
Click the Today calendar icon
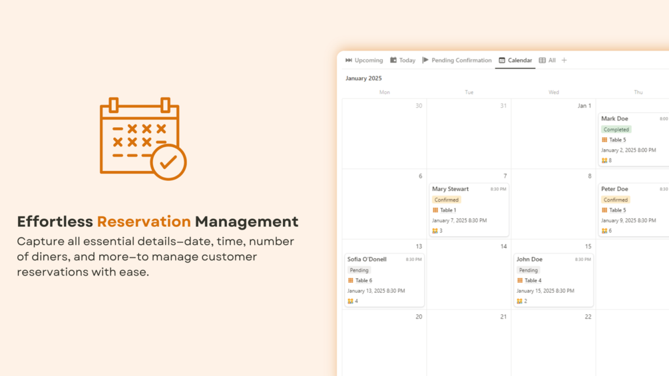point(393,60)
